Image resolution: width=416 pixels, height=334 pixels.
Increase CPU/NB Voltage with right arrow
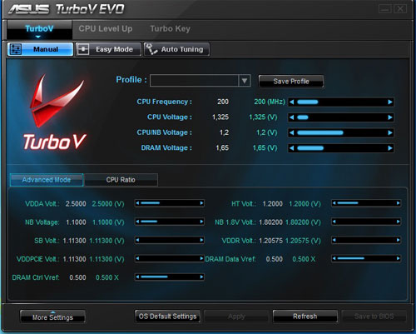(x=390, y=132)
